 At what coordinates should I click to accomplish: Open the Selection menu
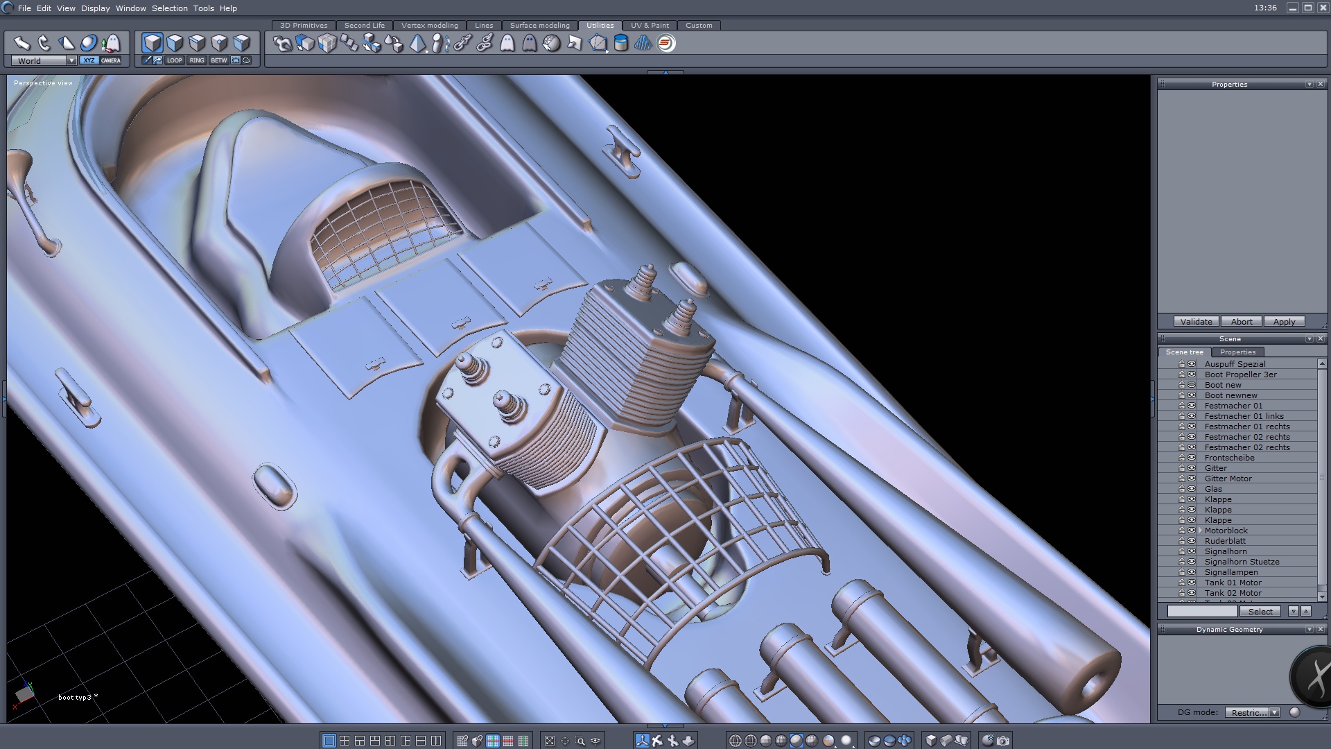pyautogui.click(x=169, y=8)
